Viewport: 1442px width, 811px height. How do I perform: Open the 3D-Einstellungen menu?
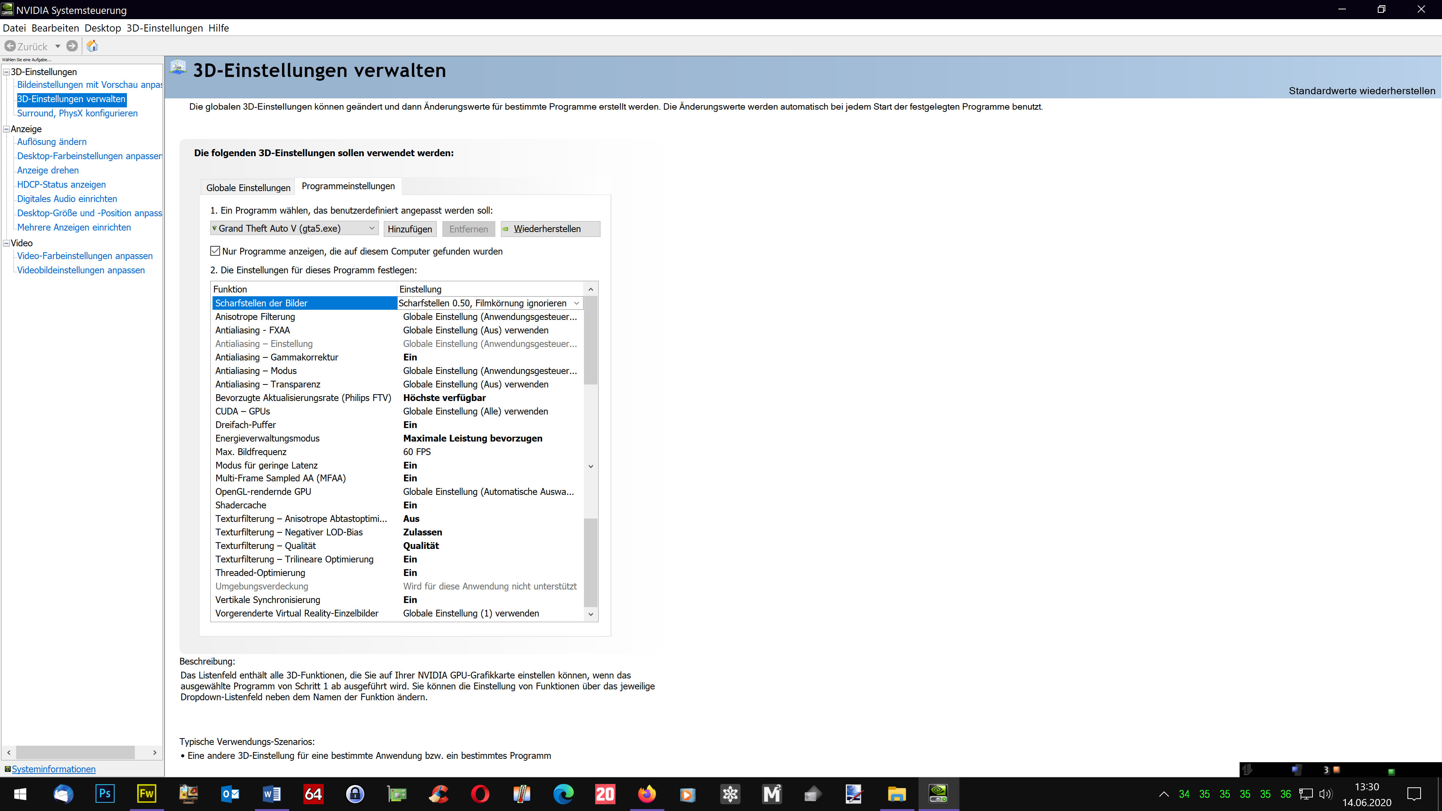tap(164, 28)
